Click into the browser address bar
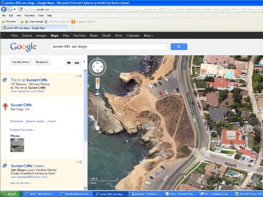Screen dimensions: 263x197 pyautogui.click(x=140, y=9)
